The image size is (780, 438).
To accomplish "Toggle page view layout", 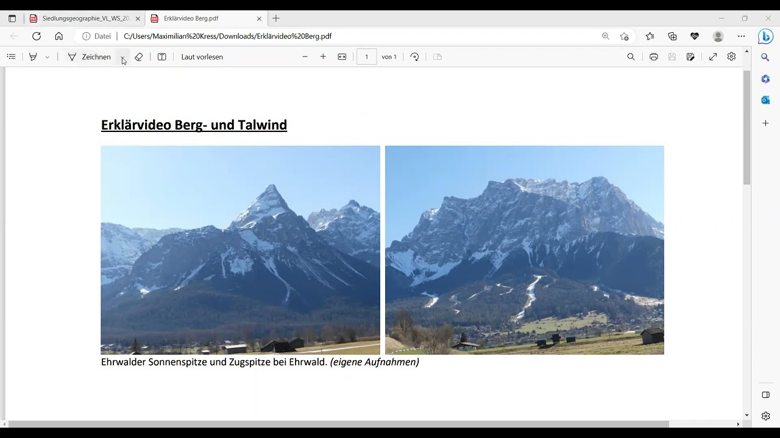I will click(x=438, y=57).
